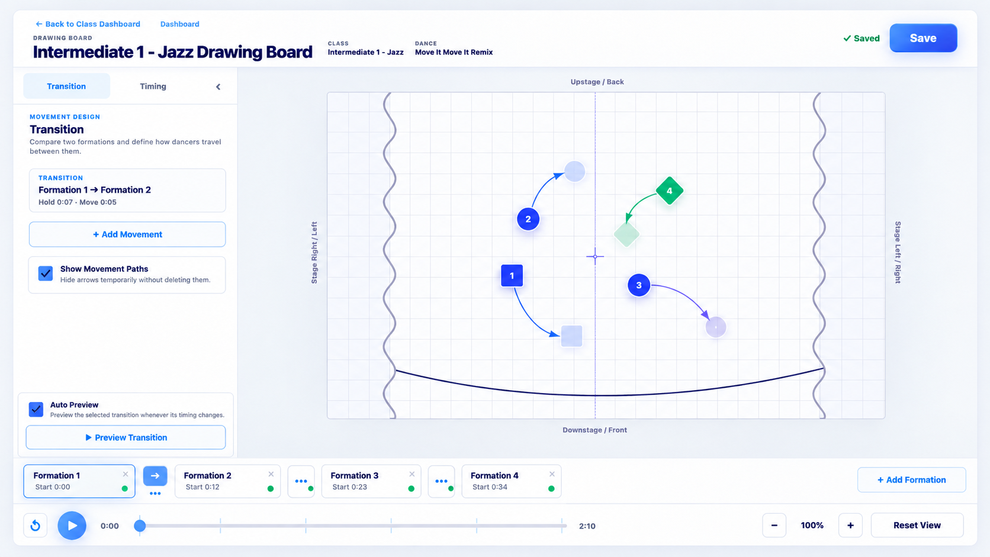The width and height of the screenshot is (990, 557).
Task: Open the Dashboard link
Action: coord(179,24)
